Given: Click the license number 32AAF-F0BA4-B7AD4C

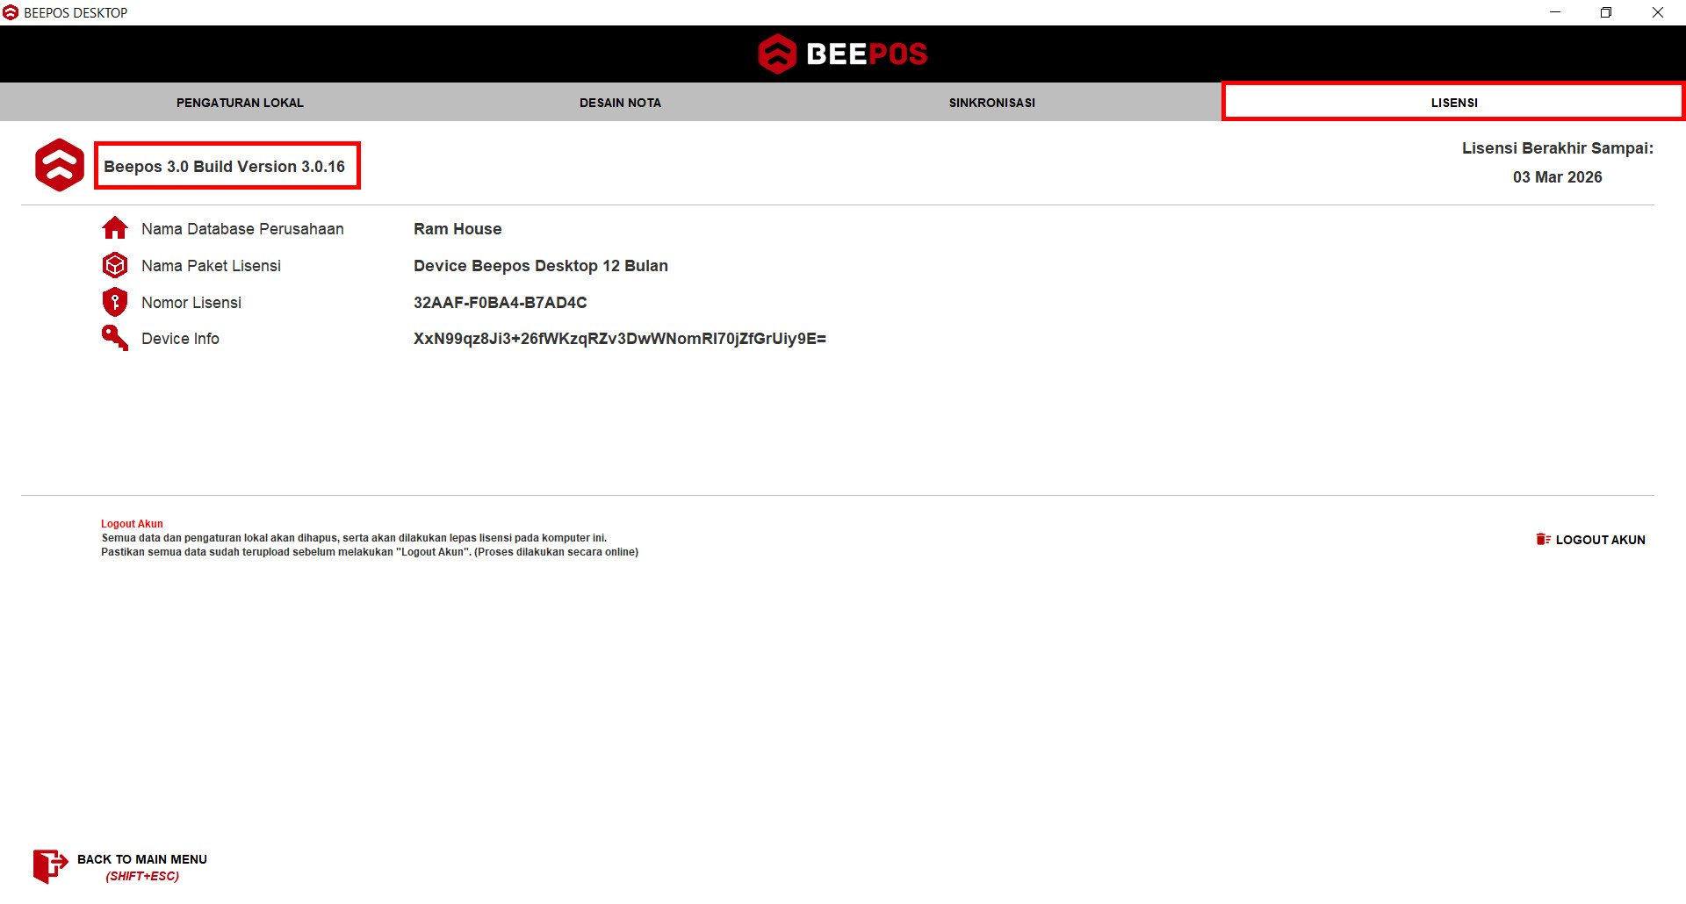Looking at the screenshot, I should (500, 303).
